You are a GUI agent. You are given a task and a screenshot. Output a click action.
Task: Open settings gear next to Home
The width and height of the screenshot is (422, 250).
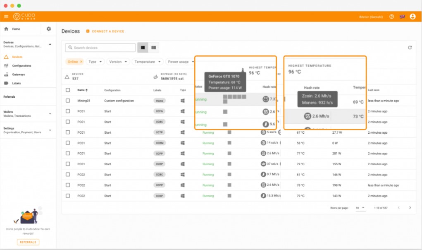click(x=49, y=29)
